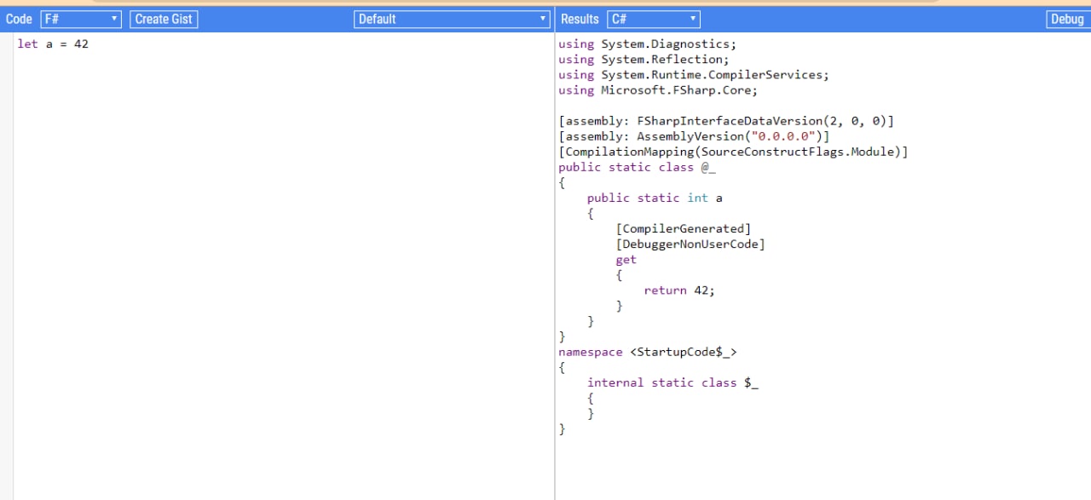The image size is (1091, 500).
Task: Open the C# results language dropdown
Action: coord(654,19)
